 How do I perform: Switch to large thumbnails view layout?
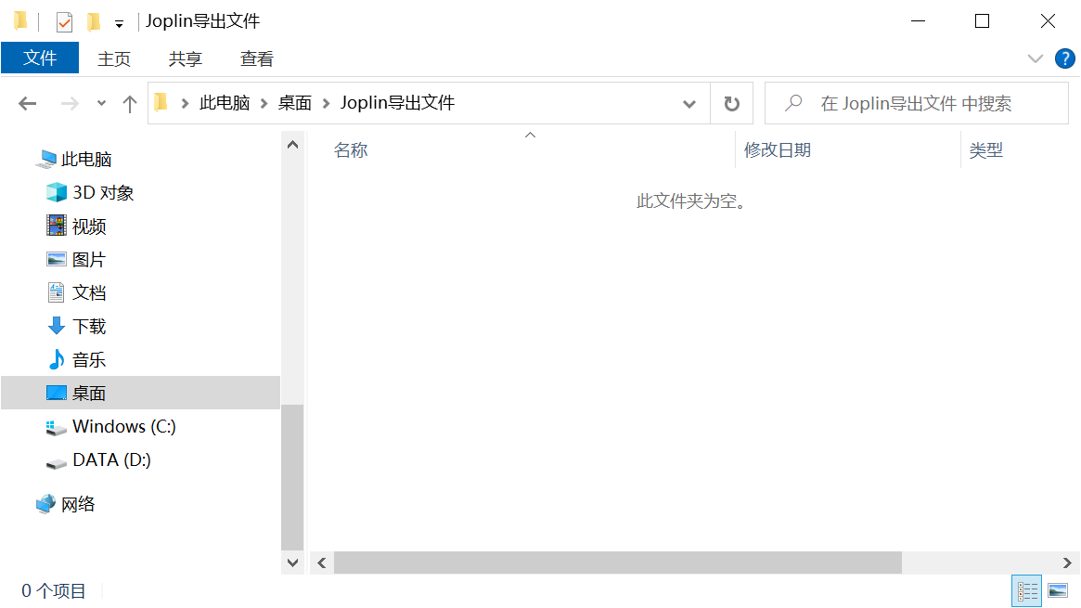pos(1057,590)
